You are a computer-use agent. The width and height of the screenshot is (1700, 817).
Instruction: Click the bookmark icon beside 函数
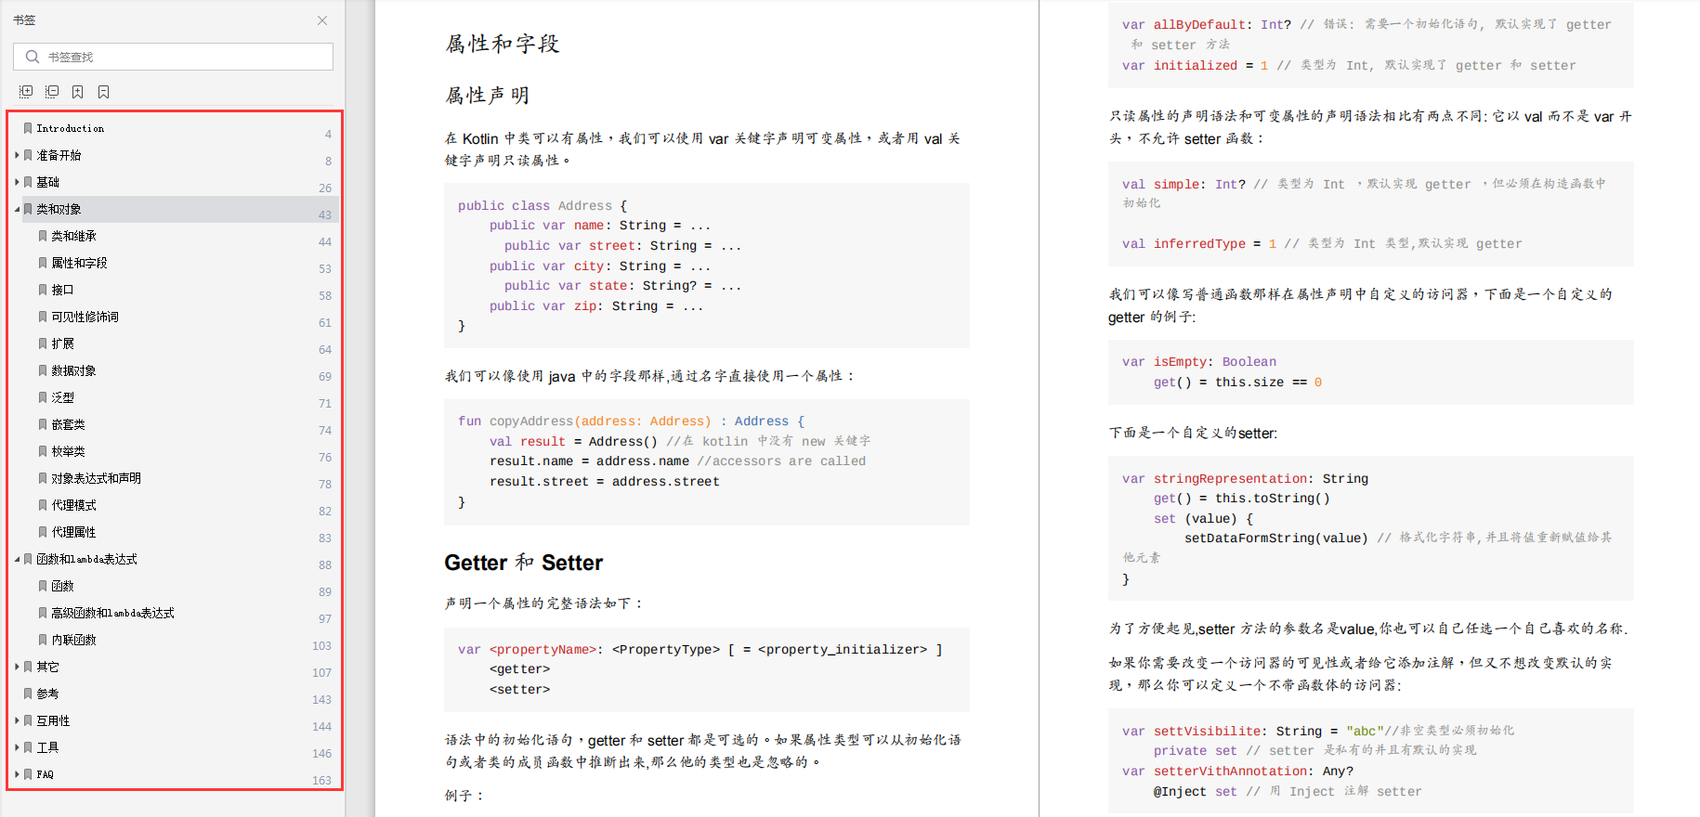click(x=43, y=586)
